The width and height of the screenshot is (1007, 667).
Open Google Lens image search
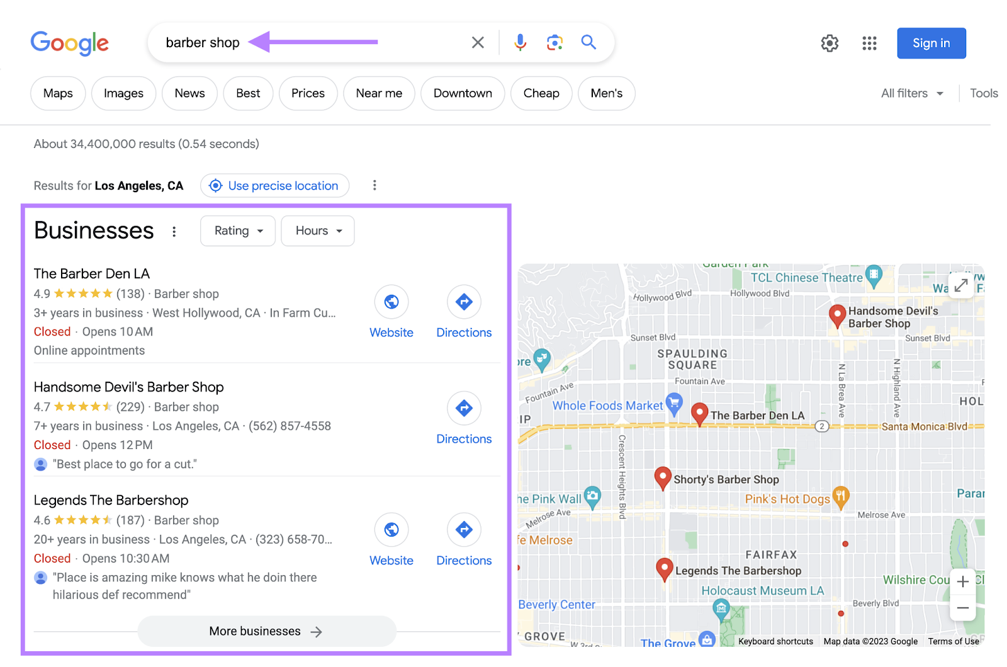(554, 42)
